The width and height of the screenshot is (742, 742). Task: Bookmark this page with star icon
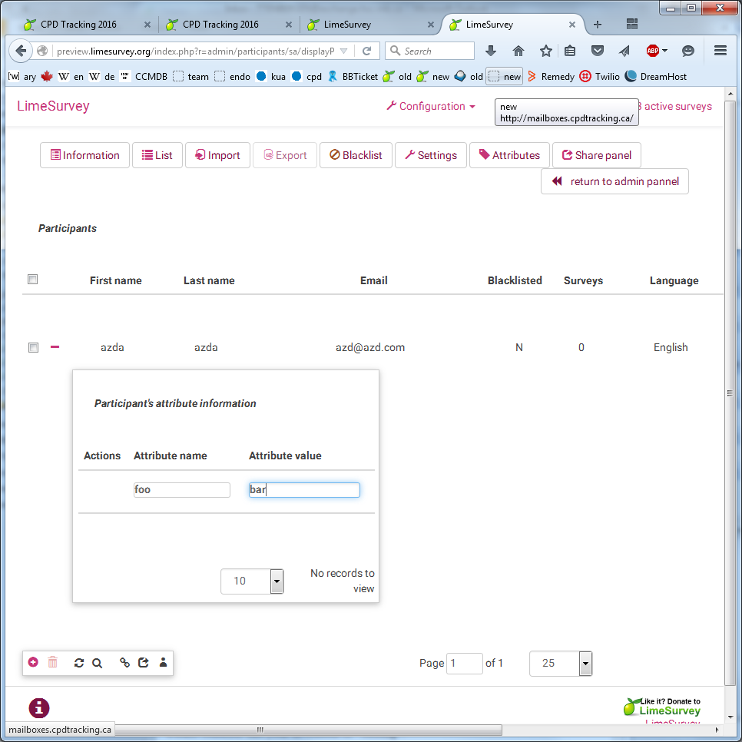coord(546,51)
